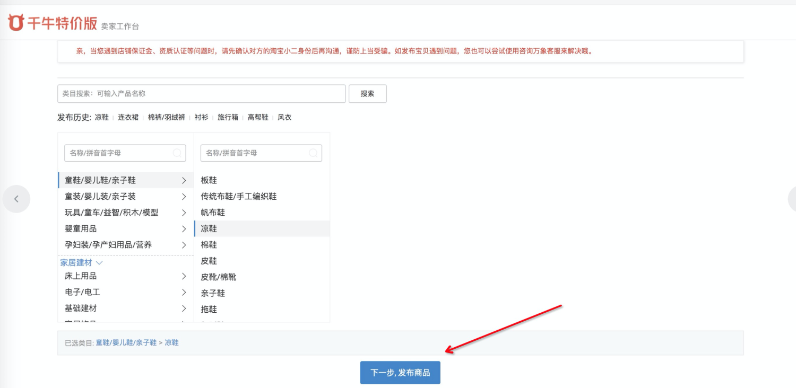The width and height of the screenshot is (796, 388).
Task: Click the chevron beside 基础建材
Action: point(184,308)
